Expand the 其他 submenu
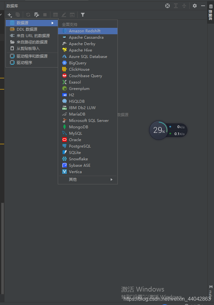Image resolution: width=214 pixels, height=305 pixels. click(x=88, y=180)
